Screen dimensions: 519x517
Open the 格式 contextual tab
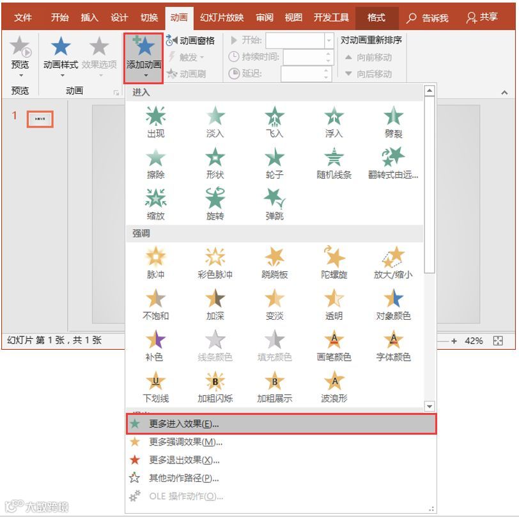(376, 17)
